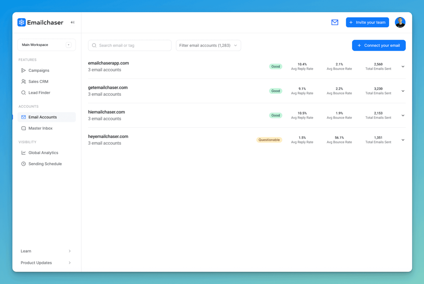This screenshot has height=284, width=424.
Task: Click the Questionable badge for heyemailchaser.com
Action: click(x=269, y=140)
